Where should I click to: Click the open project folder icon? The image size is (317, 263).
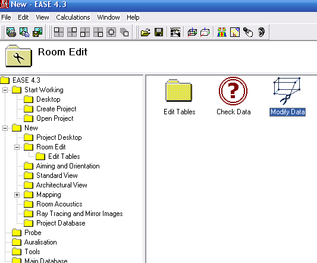pos(146,32)
